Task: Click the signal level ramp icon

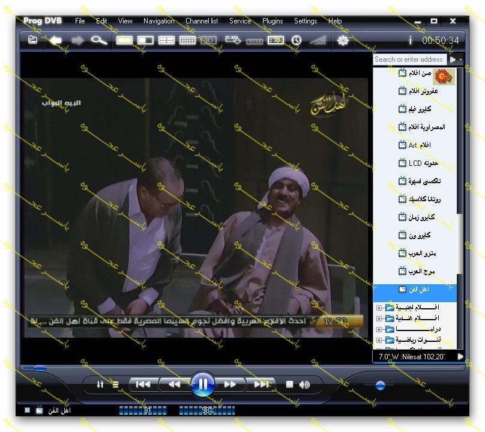Action: click(318, 40)
